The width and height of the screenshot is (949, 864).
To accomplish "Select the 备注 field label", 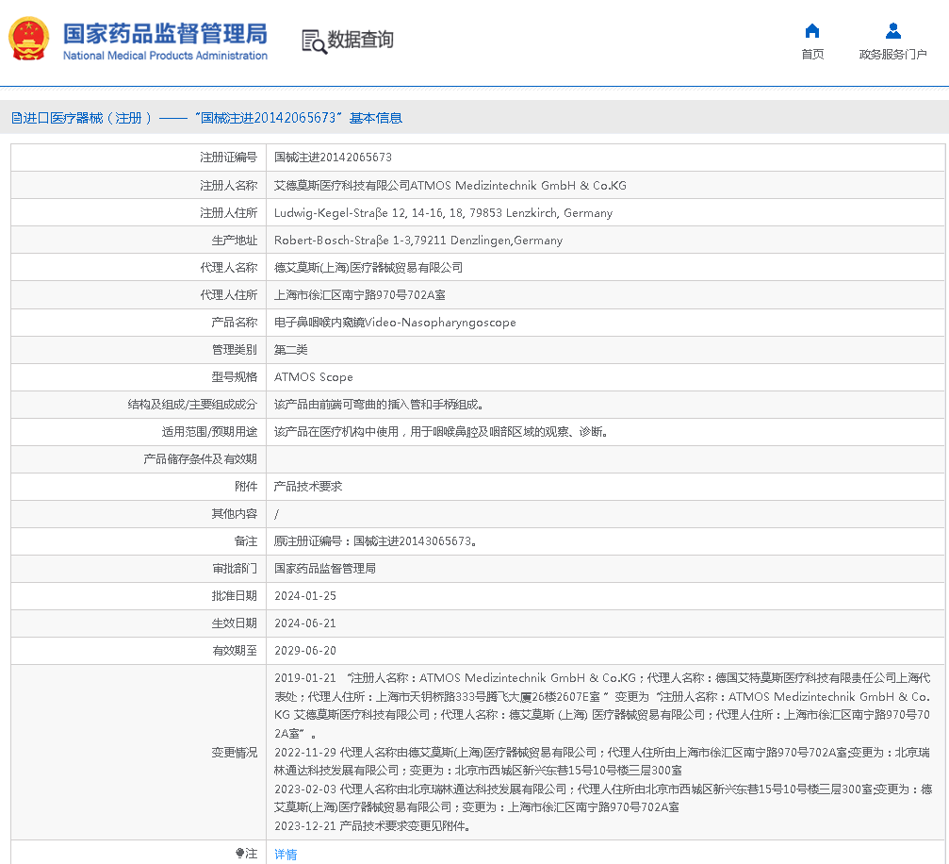I will 246,541.
